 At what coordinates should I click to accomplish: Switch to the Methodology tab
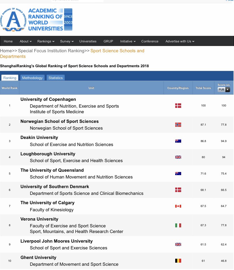click(x=32, y=78)
